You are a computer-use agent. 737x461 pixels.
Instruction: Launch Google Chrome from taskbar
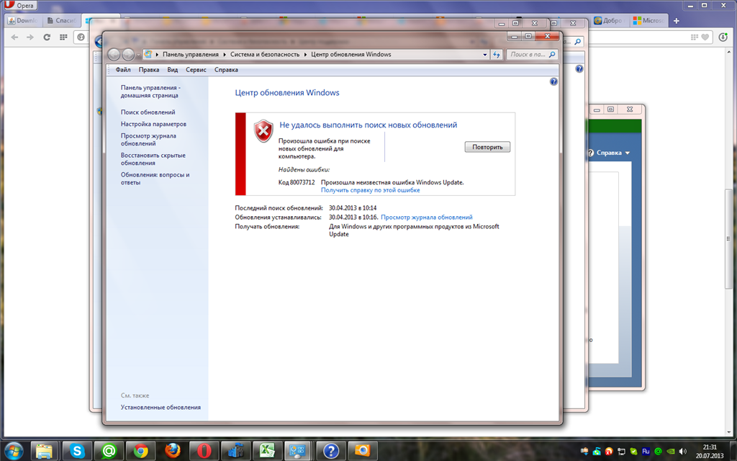click(140, 451)
